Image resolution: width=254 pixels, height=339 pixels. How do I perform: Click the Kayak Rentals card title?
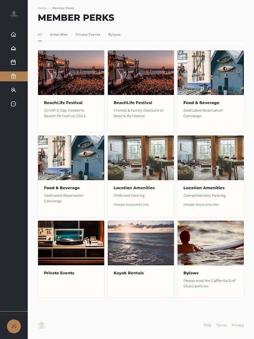[129, 273]
